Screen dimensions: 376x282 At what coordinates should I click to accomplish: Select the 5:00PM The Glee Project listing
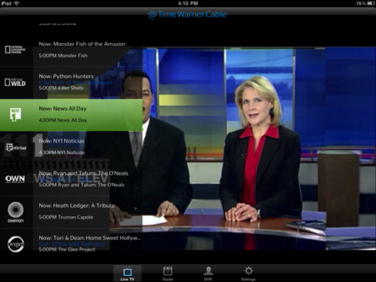67,249
